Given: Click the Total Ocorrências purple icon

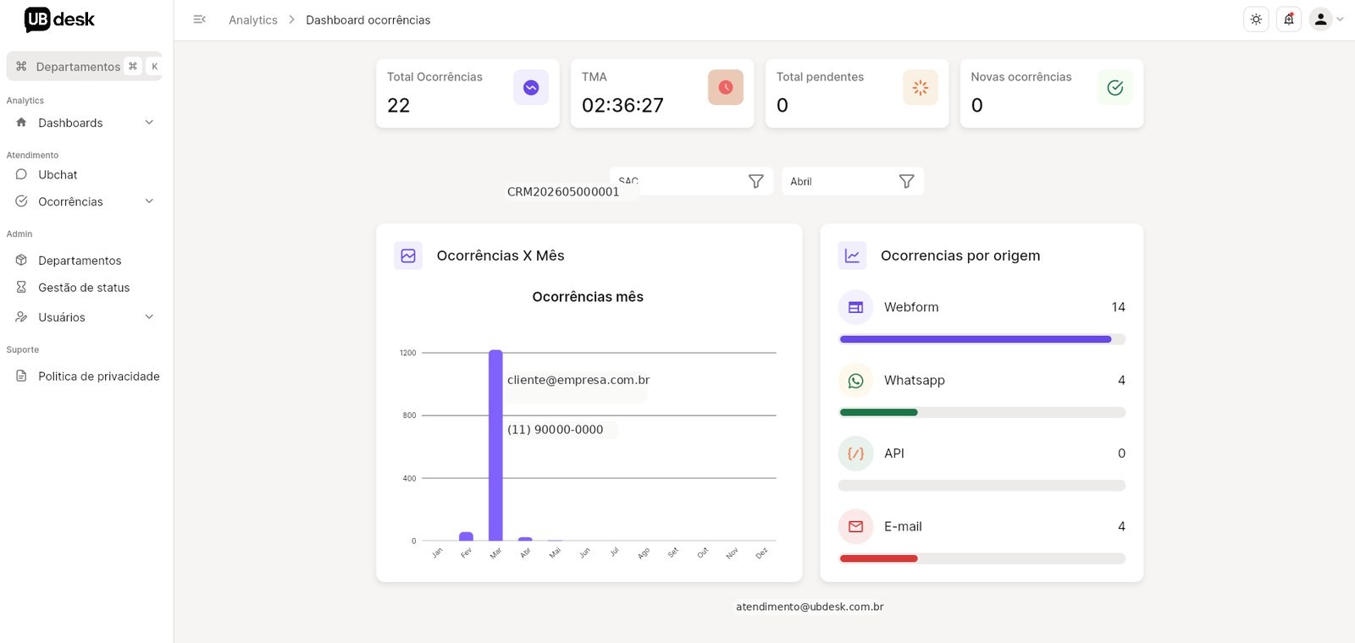Looking at the screenshot, I should tap(531, 87).
